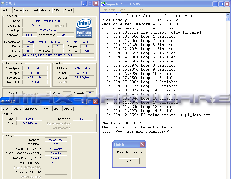The height and width of the screenshot is (179, 231).
Task: Click the Intel Pentium logo in the CPU-Z Processor panel
Action: coord(84,28)
